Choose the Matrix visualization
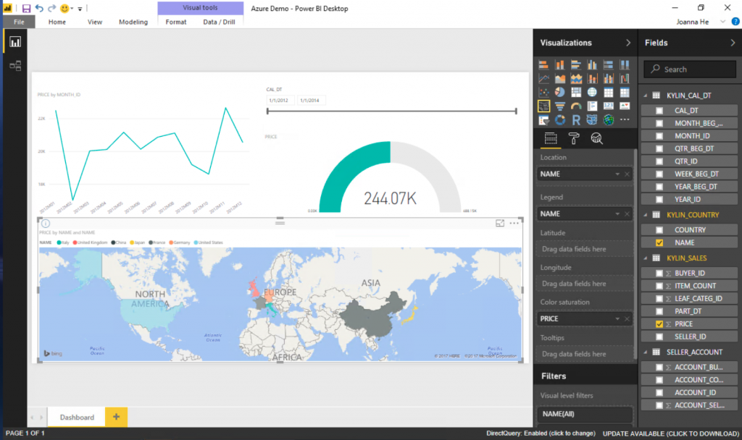742x440 pixels. coord(625,92)
